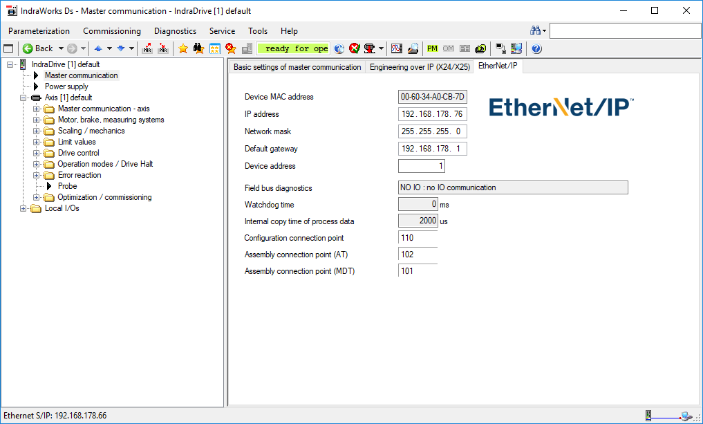Click the grayed Forward arrow icon

click(x=72, y=48)
